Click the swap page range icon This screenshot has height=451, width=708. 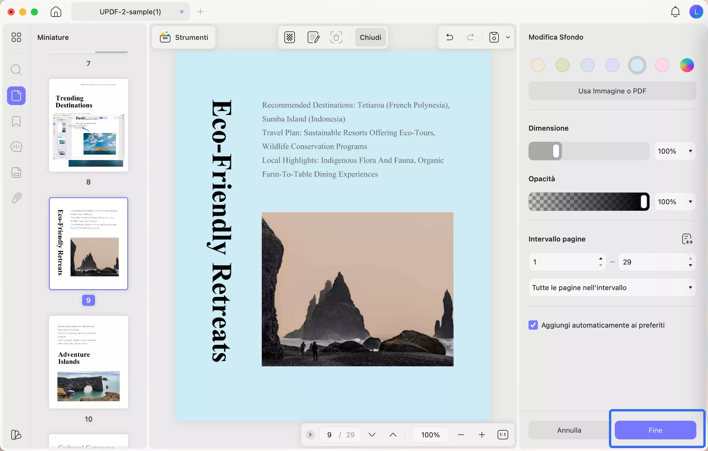[x=687, y=239]
